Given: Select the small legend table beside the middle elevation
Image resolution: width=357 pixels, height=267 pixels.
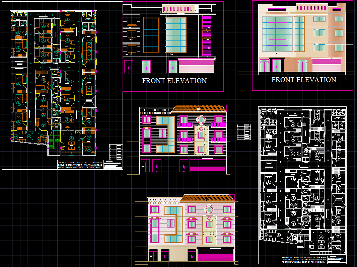Looking at the screenshot, I should [x=243, y=131].
